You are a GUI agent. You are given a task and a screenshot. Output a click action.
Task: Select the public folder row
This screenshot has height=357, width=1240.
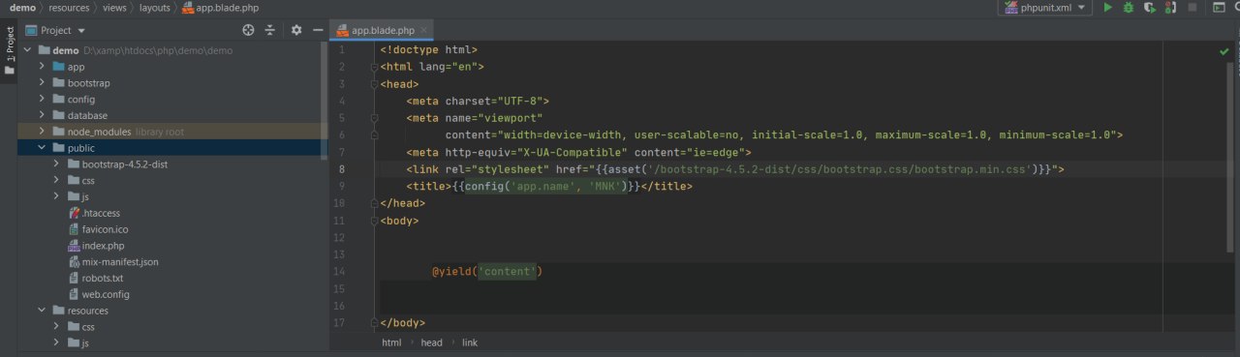172,148
